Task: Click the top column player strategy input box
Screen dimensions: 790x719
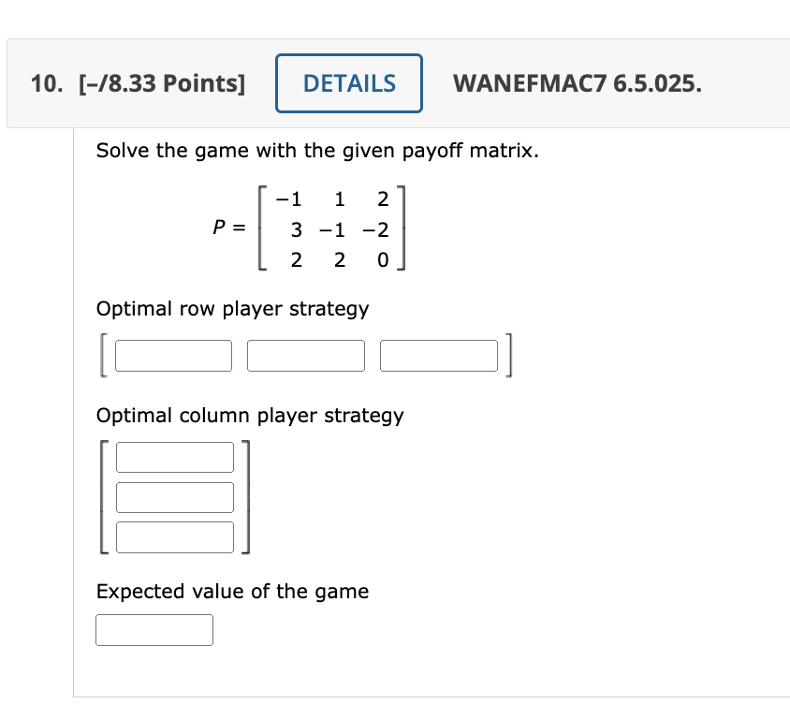Action: 174,457
